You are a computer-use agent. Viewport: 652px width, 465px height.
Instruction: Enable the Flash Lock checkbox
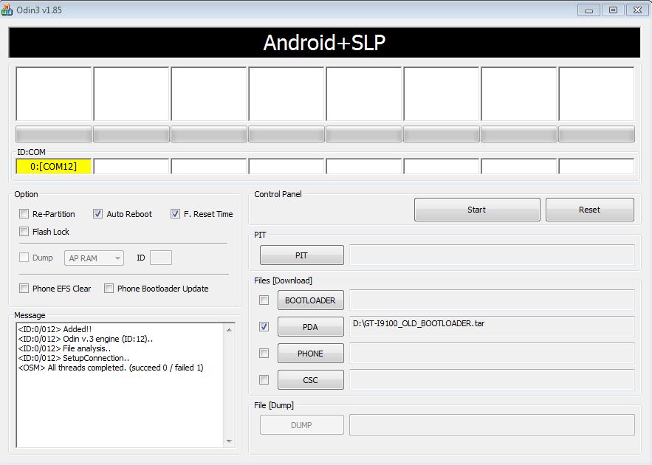click(24, 232)
